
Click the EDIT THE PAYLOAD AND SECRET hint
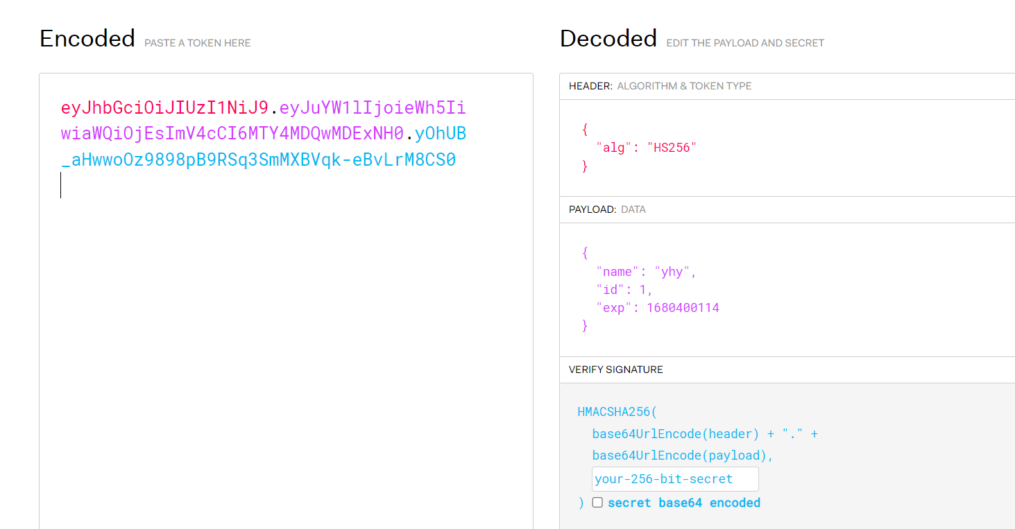745,43
